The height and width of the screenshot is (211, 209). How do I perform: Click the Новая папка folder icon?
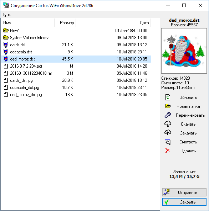(x=168, y=106)
